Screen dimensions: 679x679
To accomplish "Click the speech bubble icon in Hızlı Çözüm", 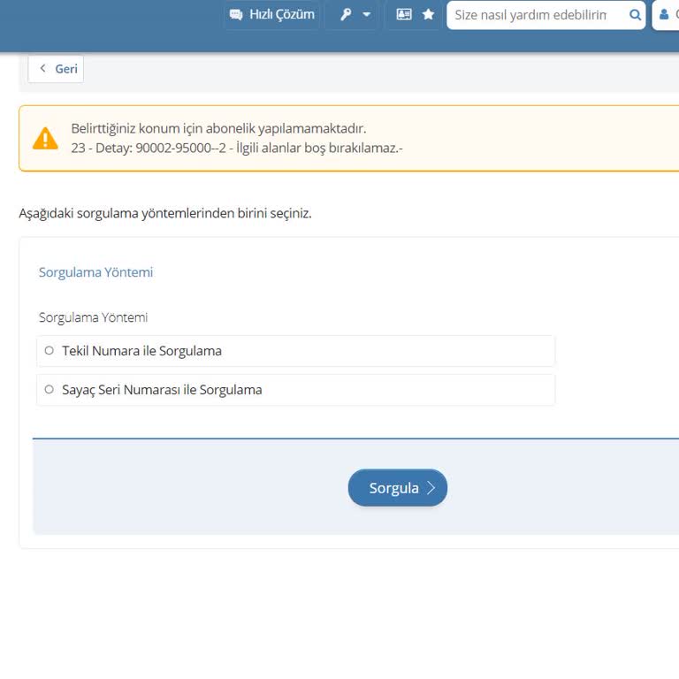I will (x=236, y=15).
